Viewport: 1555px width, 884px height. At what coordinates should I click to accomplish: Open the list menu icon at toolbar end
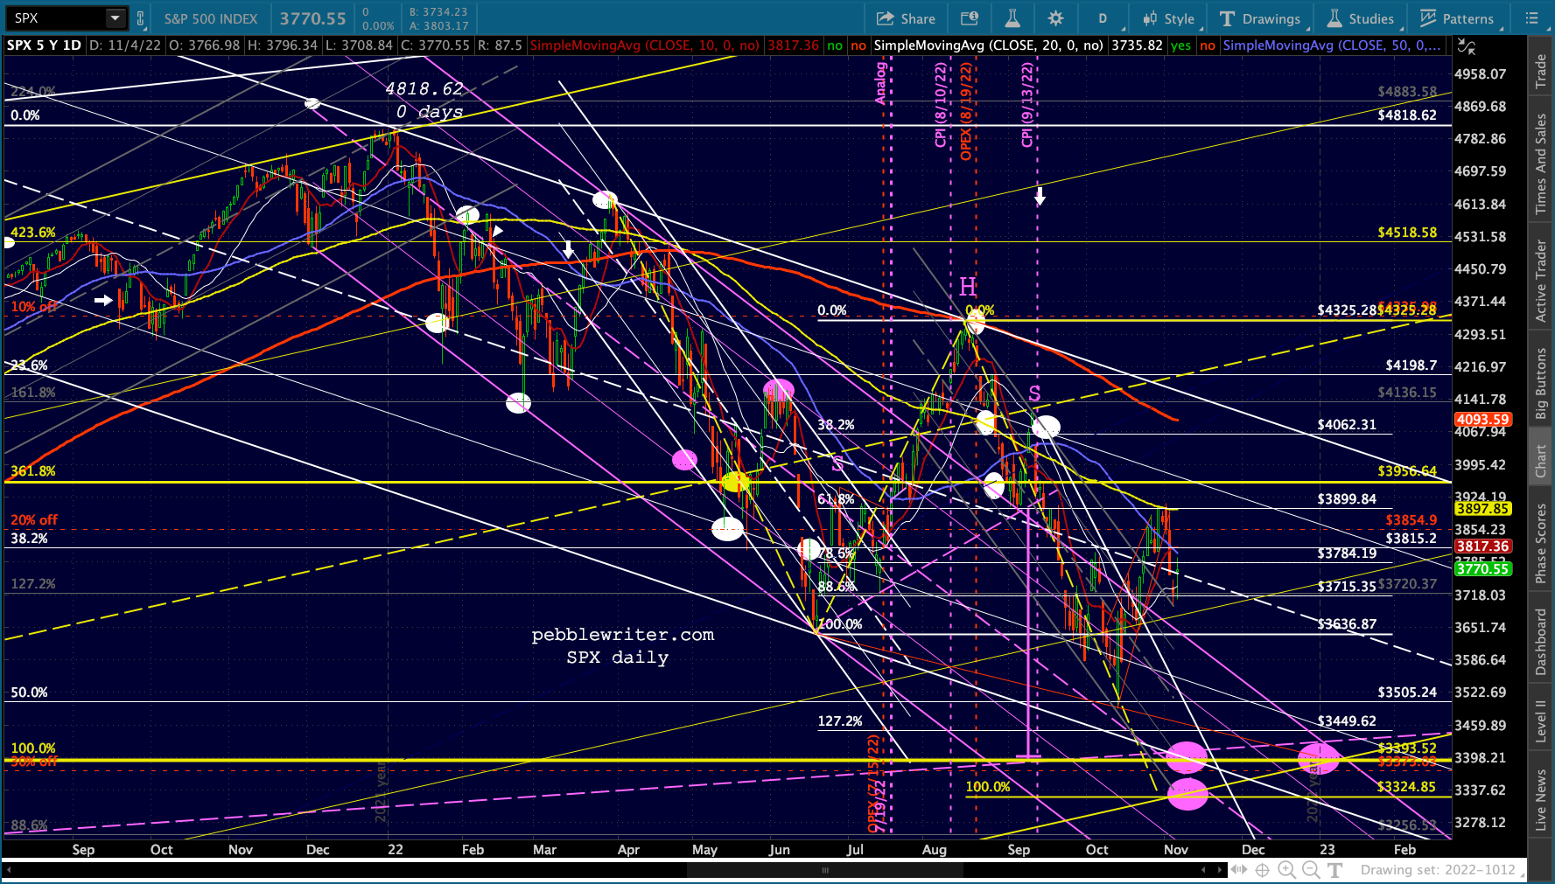point(1531,18)
